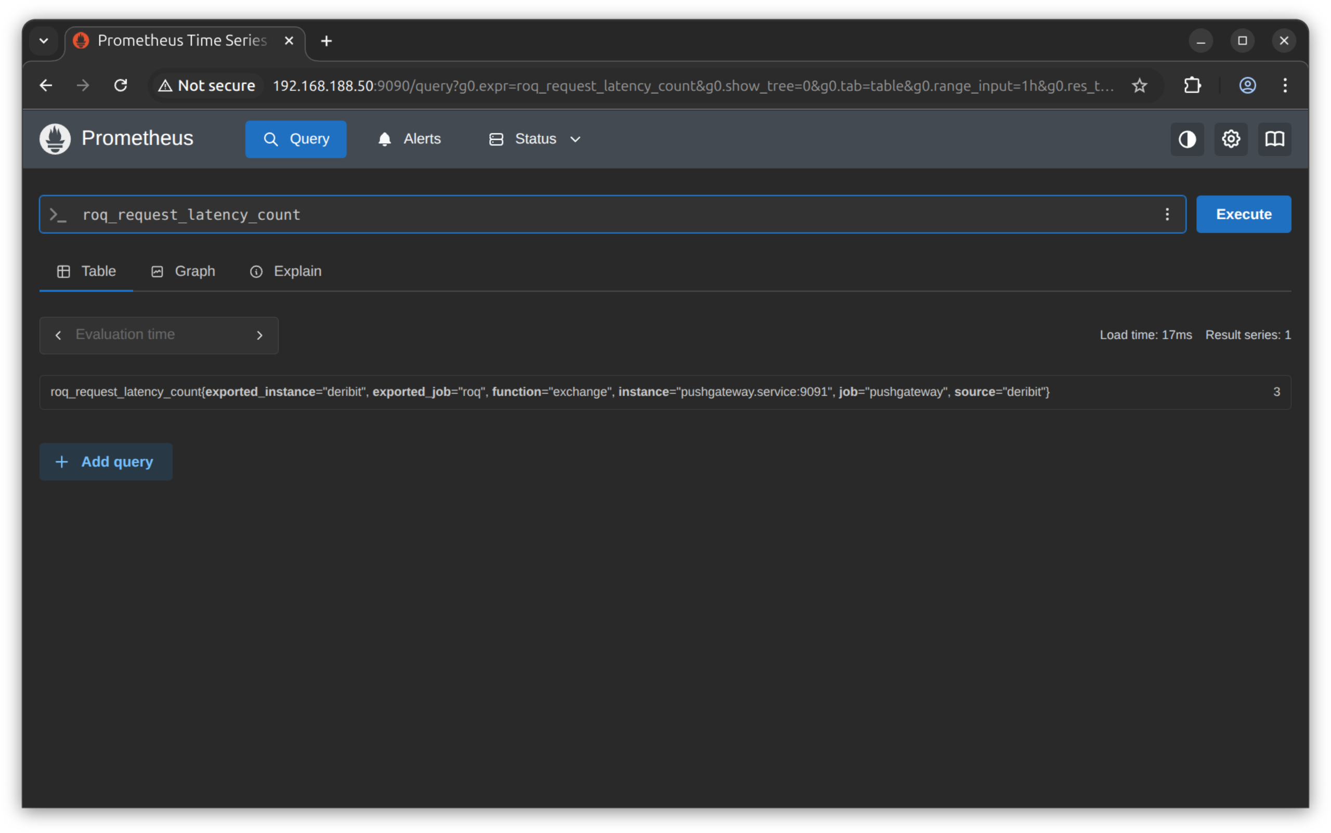The image size is (1331, 833).
Task: Select the Table tab
Action: click(x=86, y=271)
